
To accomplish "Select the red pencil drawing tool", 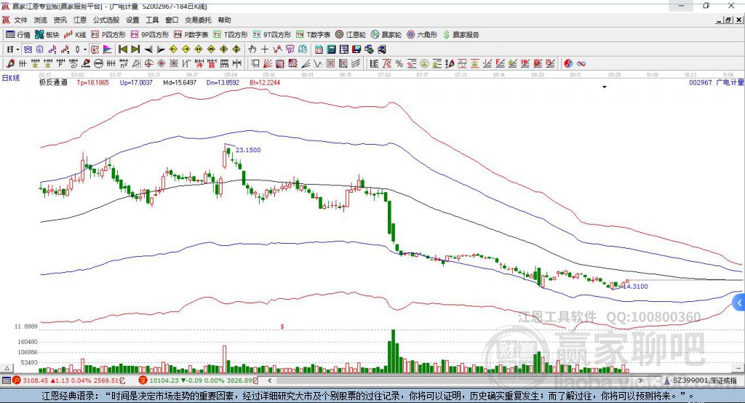I will coord(10,64).
